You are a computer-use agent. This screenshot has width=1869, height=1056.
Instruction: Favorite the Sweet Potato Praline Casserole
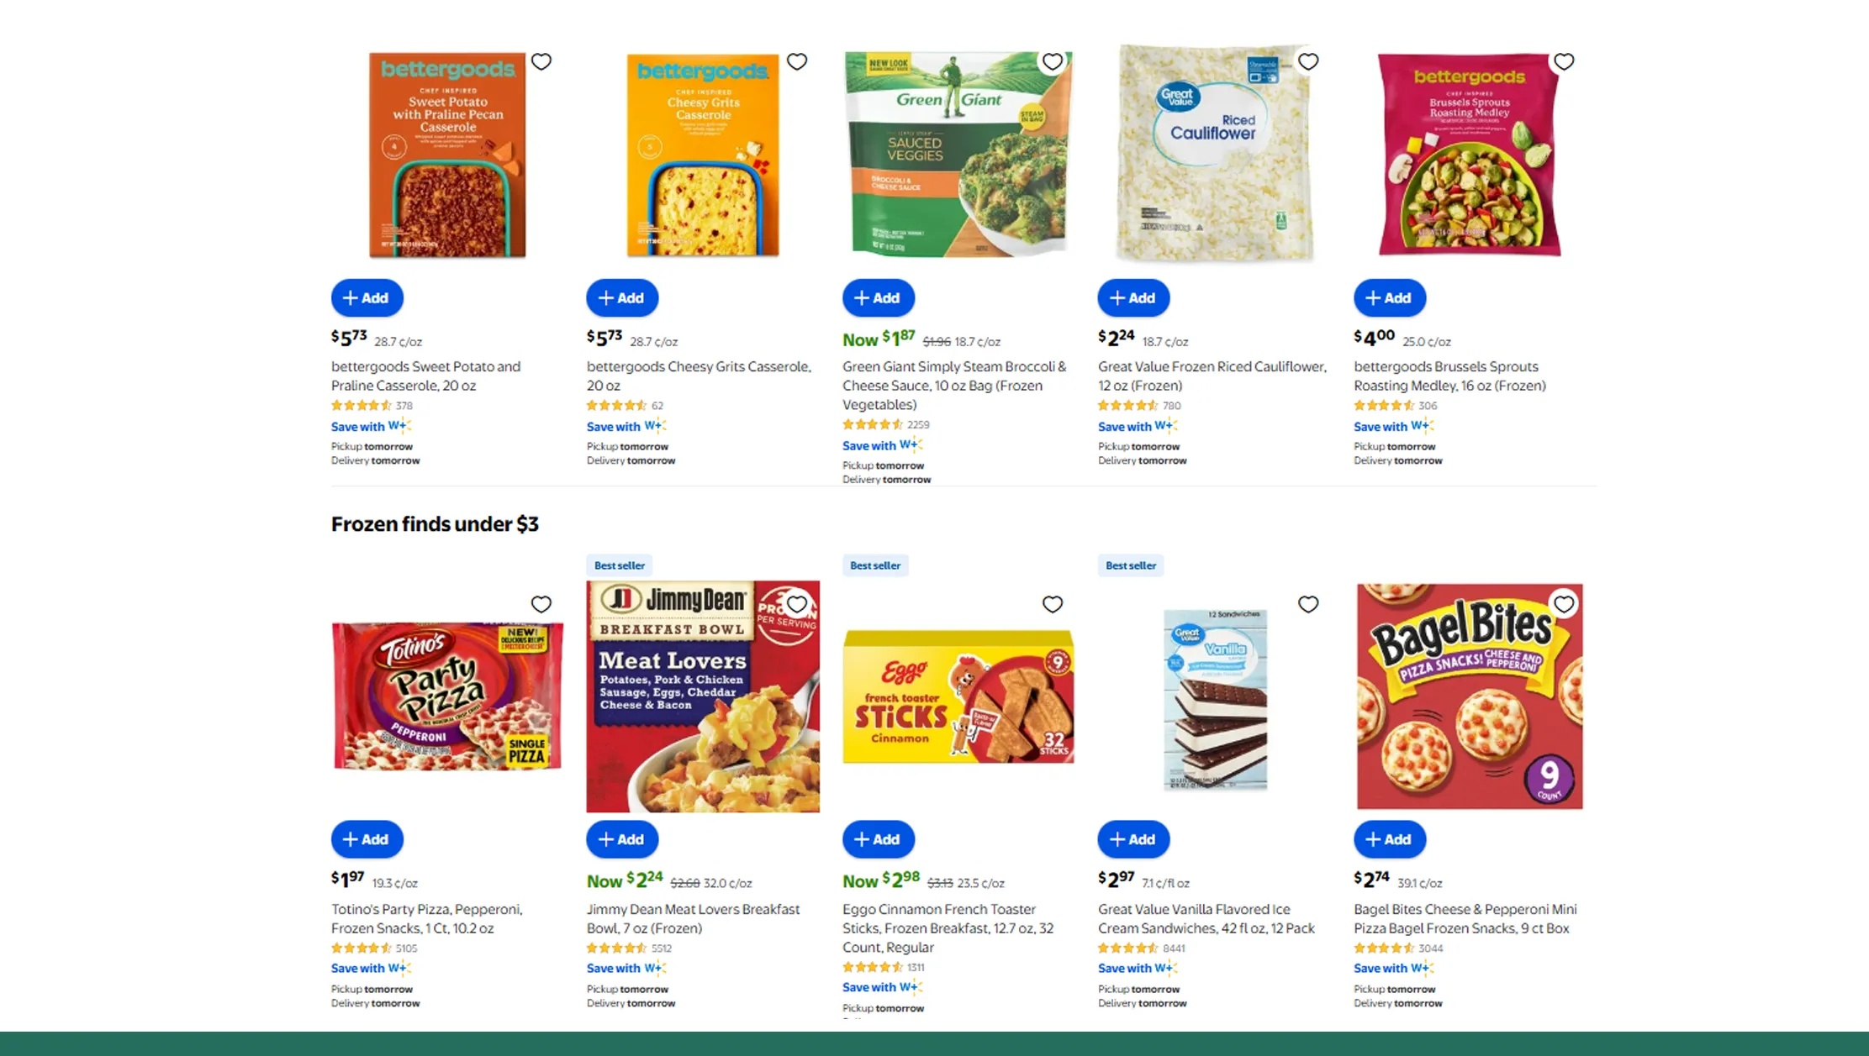point(541,61)
